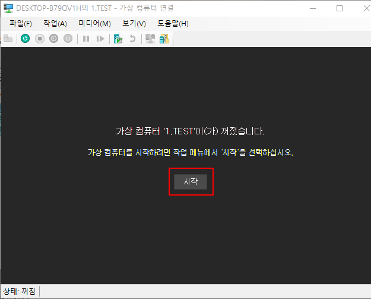The image size is (371, 299).
Task: Click the Save state toolbar icon
Action: tap(68, 39)
